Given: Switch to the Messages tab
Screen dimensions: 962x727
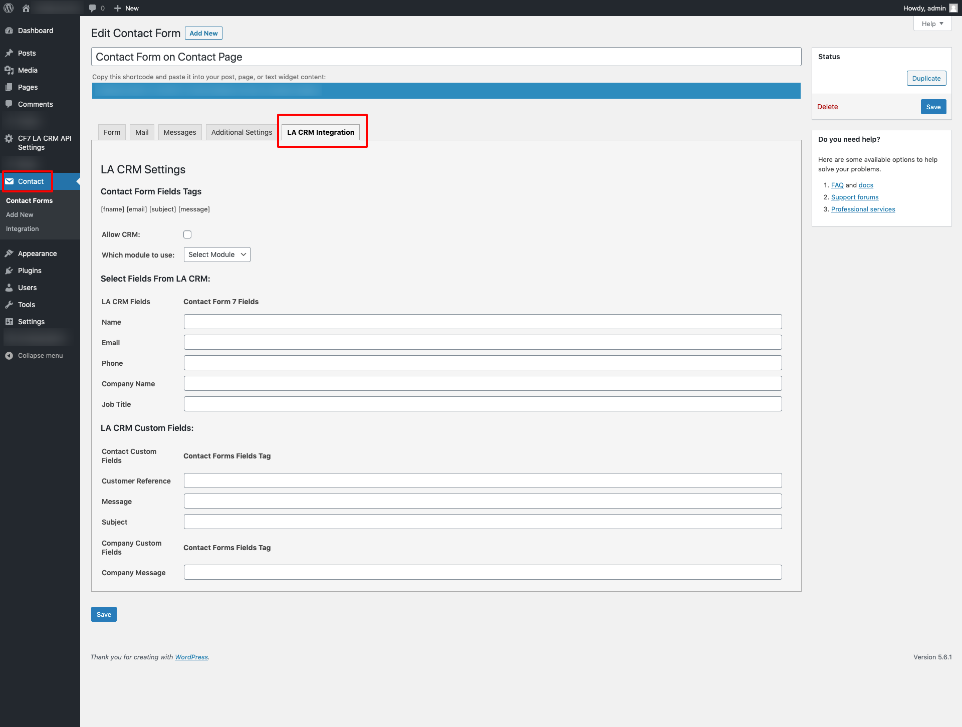Looking at the screenshot, I should pos(180,132).
